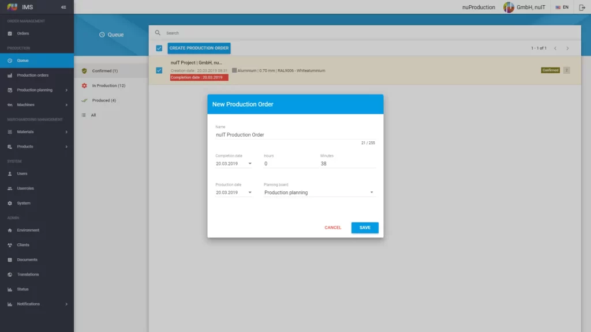Expand the Production planning sidebar submenu
This screenshot has height=332, width=591.
(66, 90)
